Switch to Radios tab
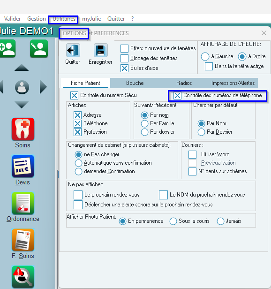This screenshot has height=289, width=271. point(184,83)
